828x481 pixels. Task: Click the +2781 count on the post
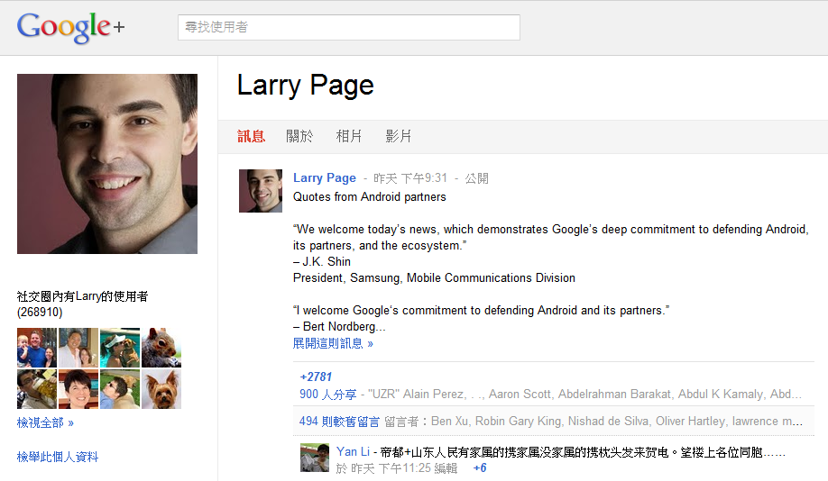(316, 377)
